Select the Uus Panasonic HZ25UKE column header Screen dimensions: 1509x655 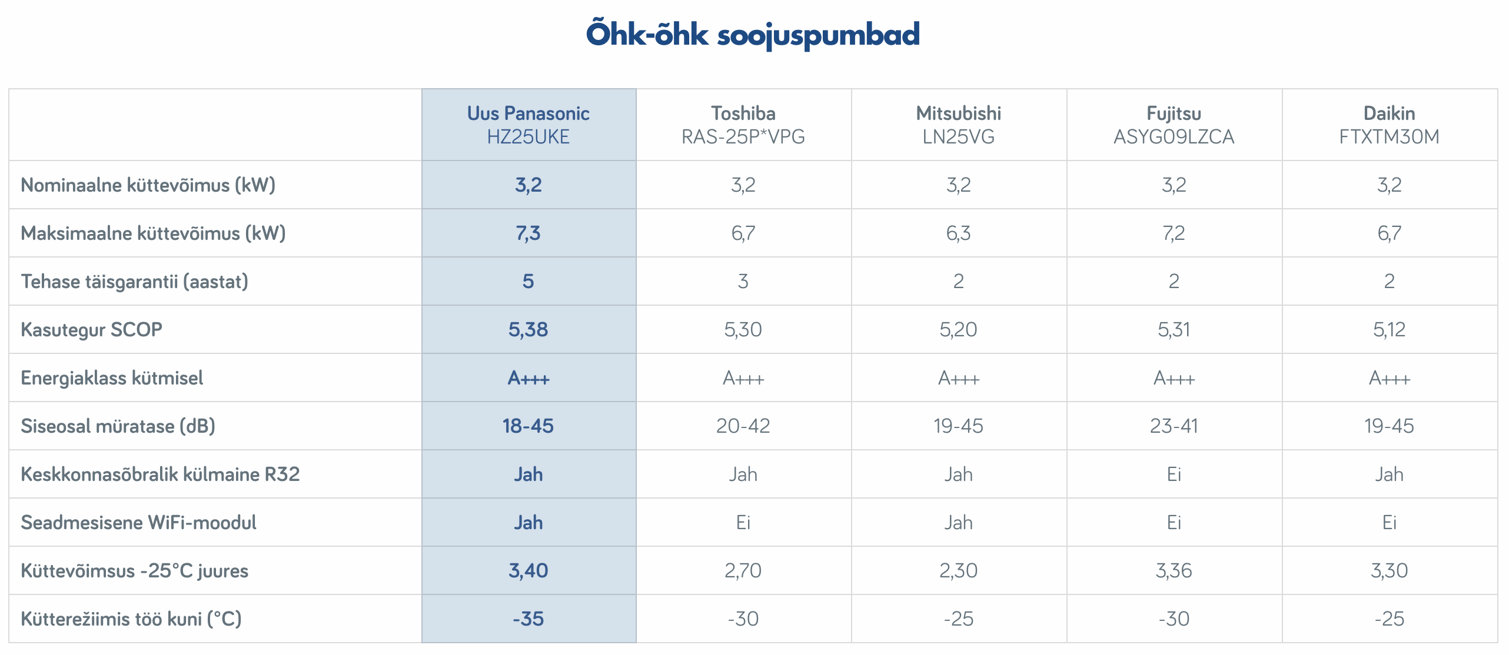tap(528, 125)
